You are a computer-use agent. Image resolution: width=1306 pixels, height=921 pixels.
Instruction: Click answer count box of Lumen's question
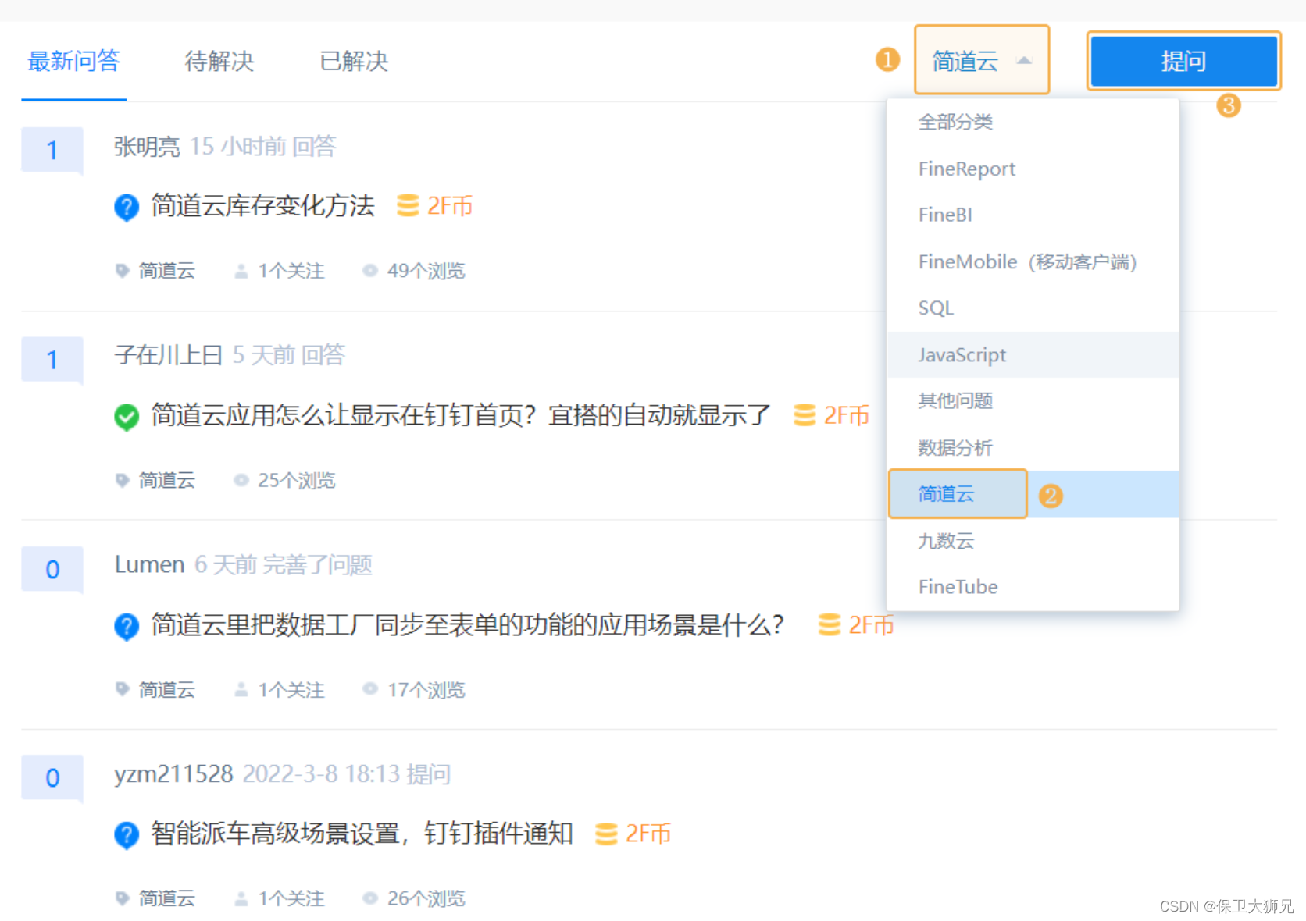click(52, 569)
